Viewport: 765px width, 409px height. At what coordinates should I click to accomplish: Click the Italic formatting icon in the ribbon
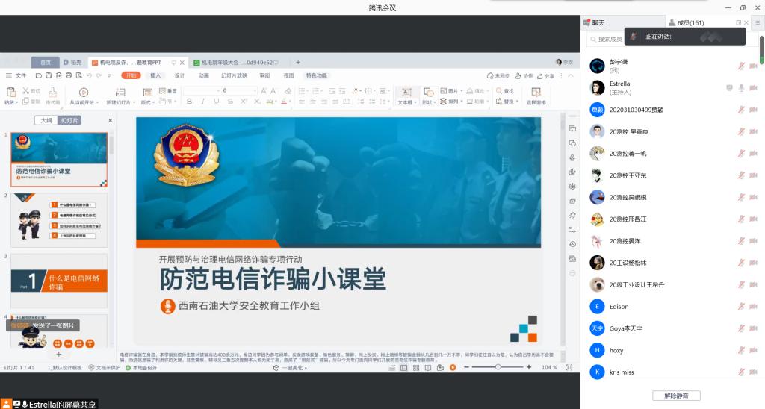[202, 102]
